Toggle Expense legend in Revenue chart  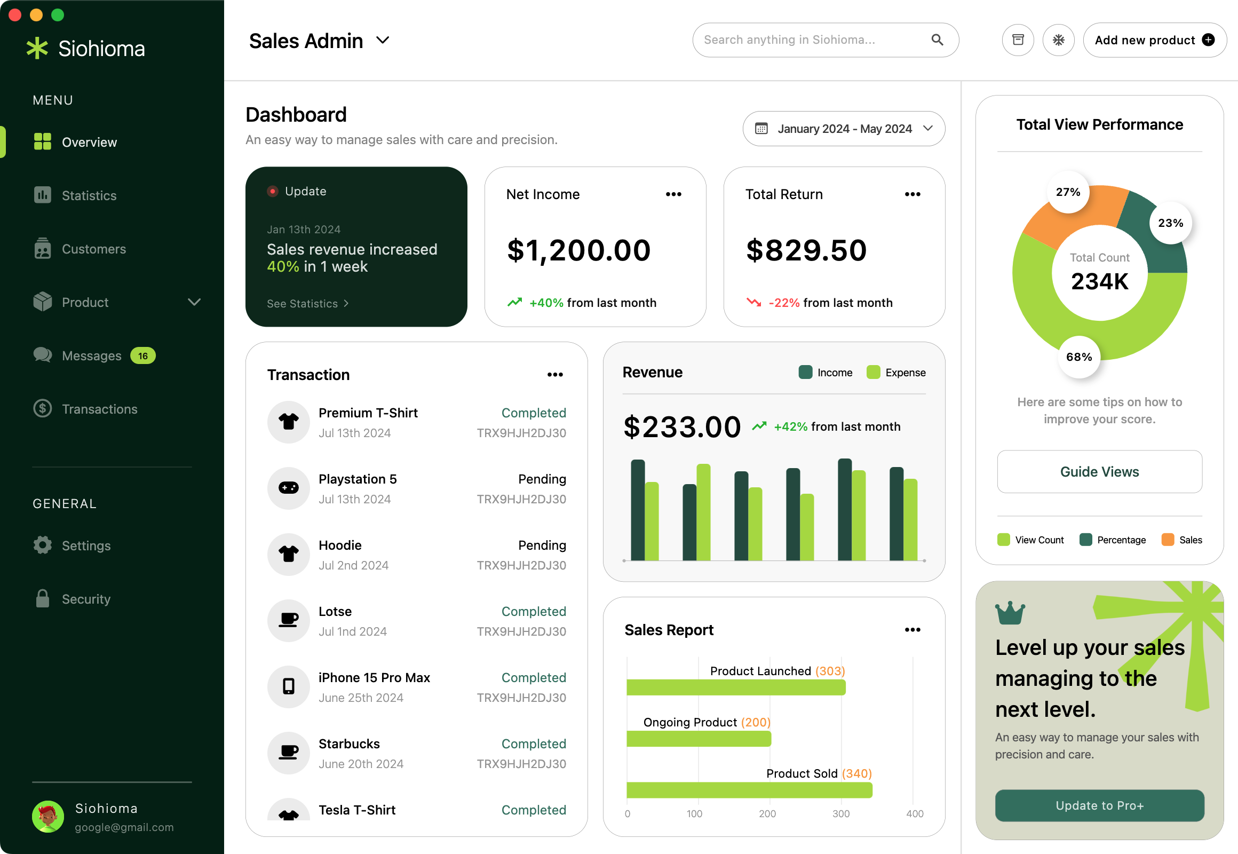[895, 373]
